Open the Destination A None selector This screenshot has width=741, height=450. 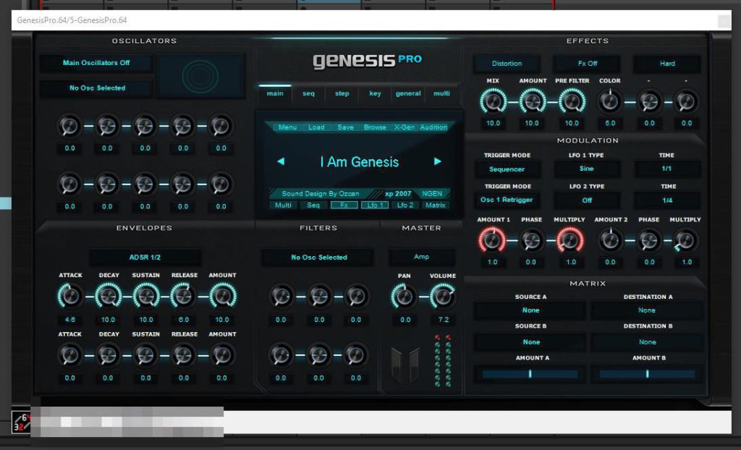tap(647, 310)
